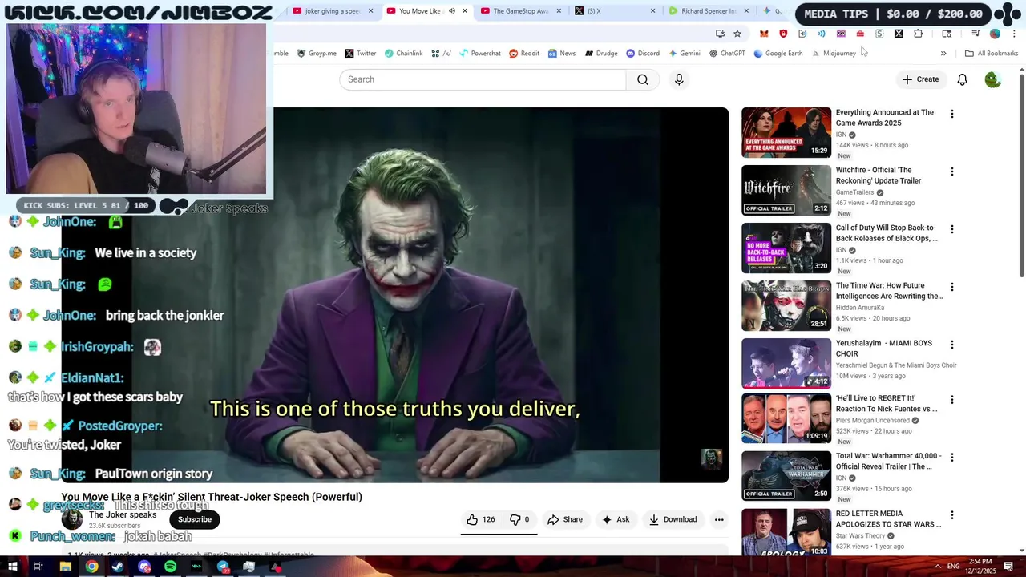Open the ChatGPT bookmark
The width and height of the screenshot is (1026, 577).
[727, 54]
